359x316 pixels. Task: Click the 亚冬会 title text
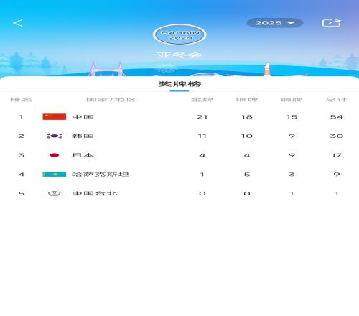(x=179, y=55)
